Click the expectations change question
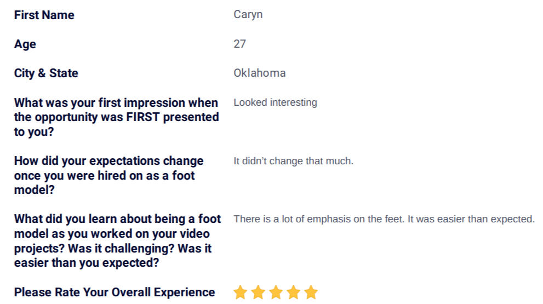543x304 pixels. [x=108, y=175]
